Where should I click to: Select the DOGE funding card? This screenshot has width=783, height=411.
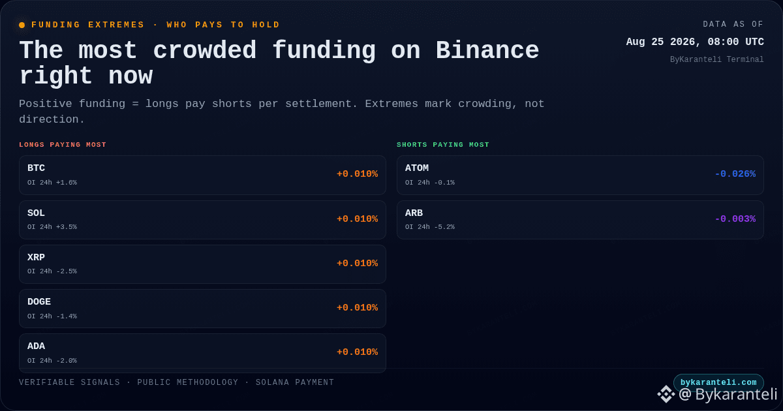click(x=202, y=309)
